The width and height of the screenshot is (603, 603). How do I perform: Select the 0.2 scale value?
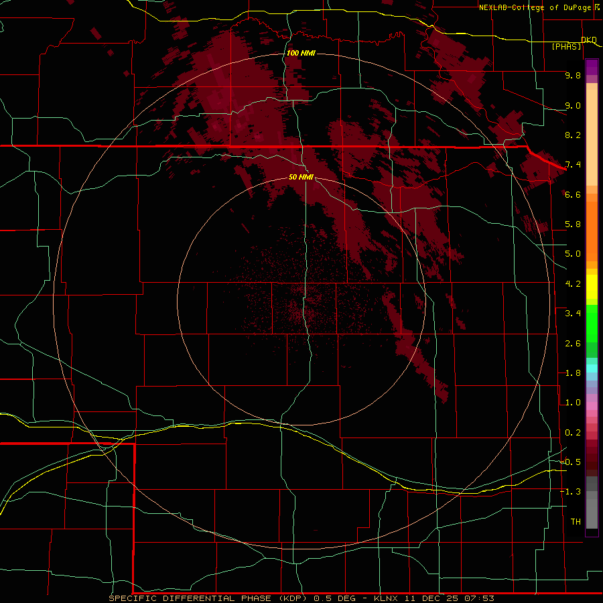[573, 433]
